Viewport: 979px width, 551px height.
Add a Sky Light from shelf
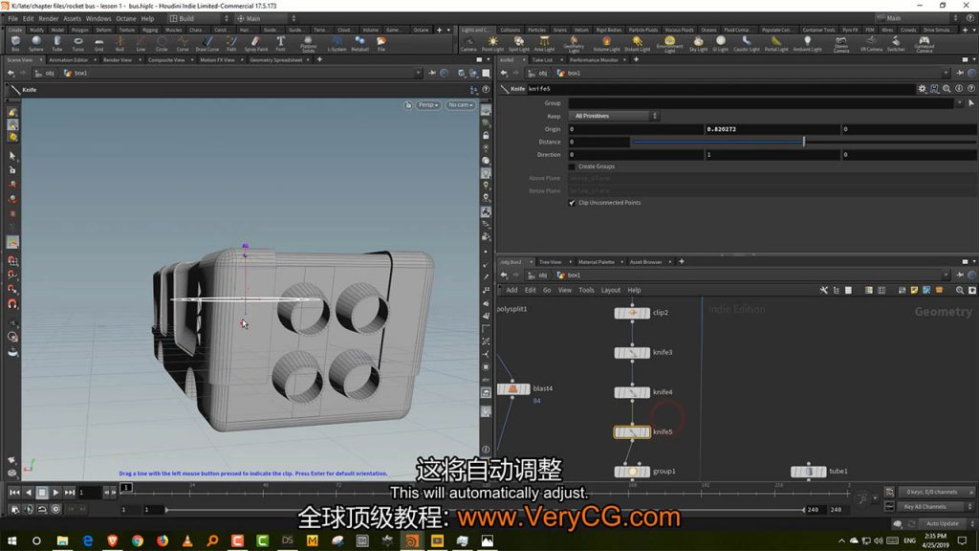coord(698,43)
